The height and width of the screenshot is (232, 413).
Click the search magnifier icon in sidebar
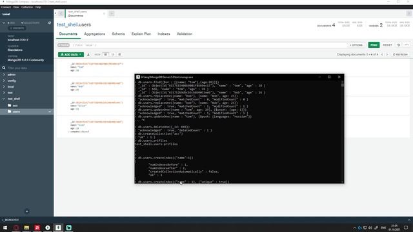coord(4,68)
